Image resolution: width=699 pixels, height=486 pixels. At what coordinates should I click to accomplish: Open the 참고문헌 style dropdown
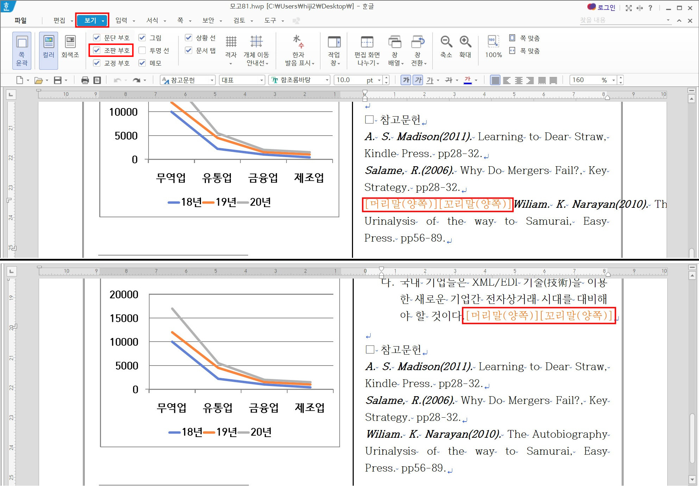tap(212, 80)
